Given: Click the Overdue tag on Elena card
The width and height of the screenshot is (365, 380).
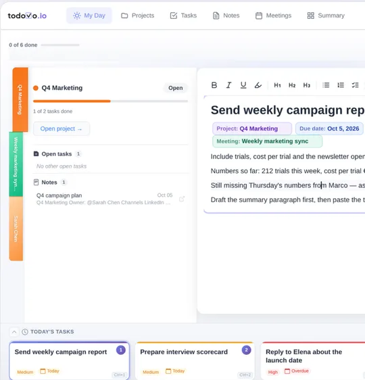Looking at the screenshot, I should [x=297, y=371].
